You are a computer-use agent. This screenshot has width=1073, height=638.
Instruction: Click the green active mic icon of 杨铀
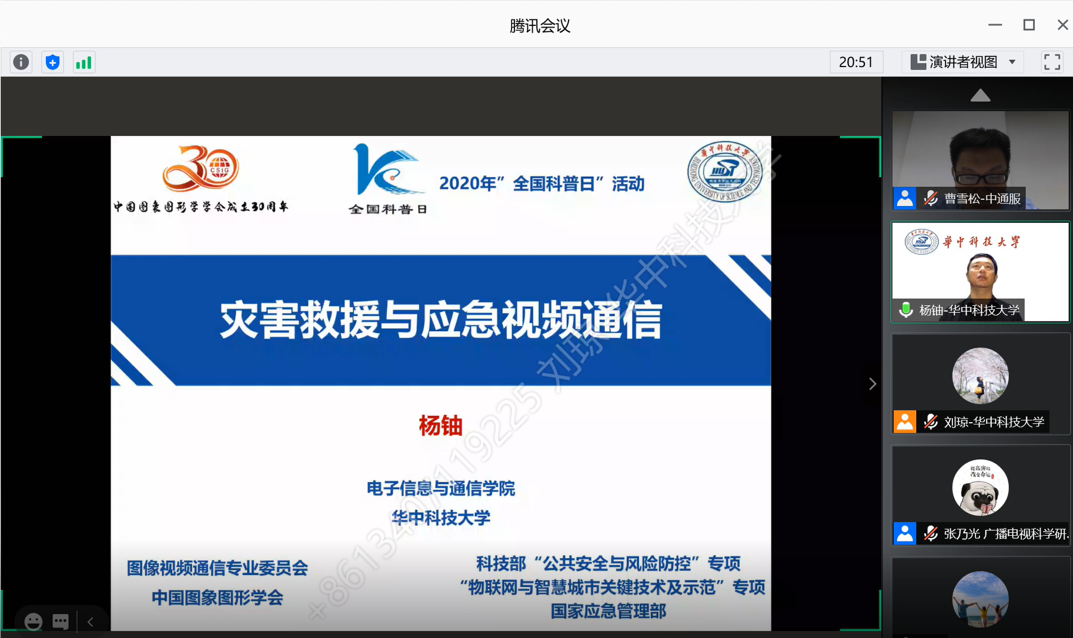pos(906,309)
